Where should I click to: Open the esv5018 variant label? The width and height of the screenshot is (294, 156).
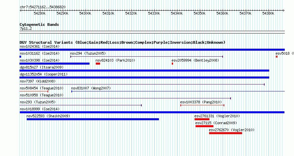285,53
